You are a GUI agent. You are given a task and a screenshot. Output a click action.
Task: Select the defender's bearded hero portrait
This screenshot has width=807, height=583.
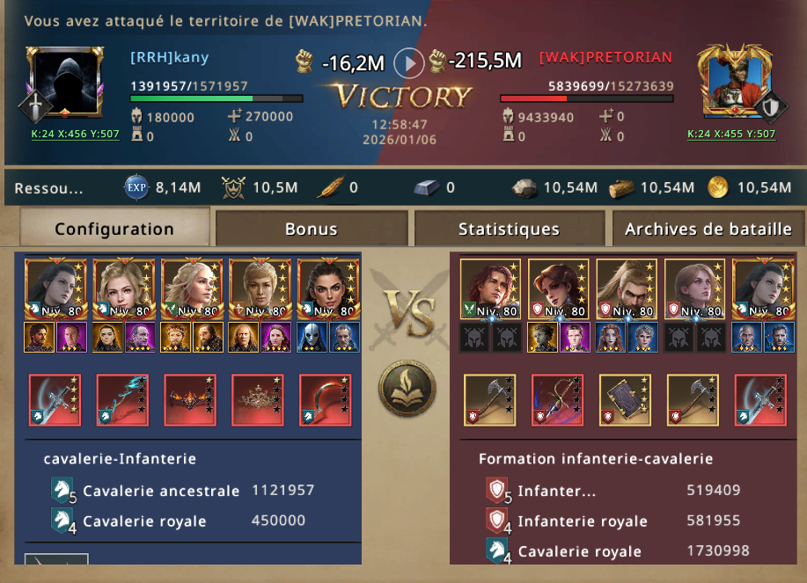627,289
